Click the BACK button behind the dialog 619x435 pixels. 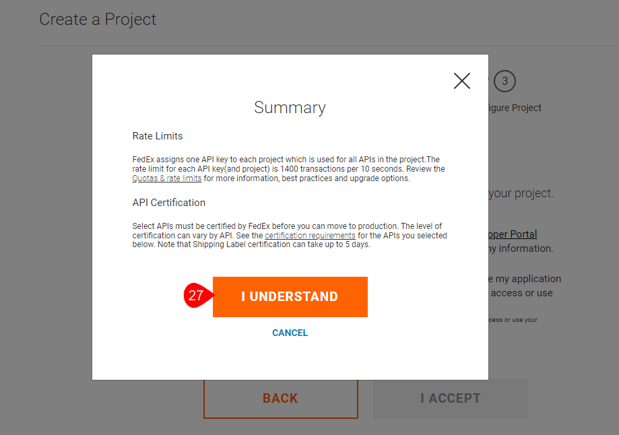[280, 398]
